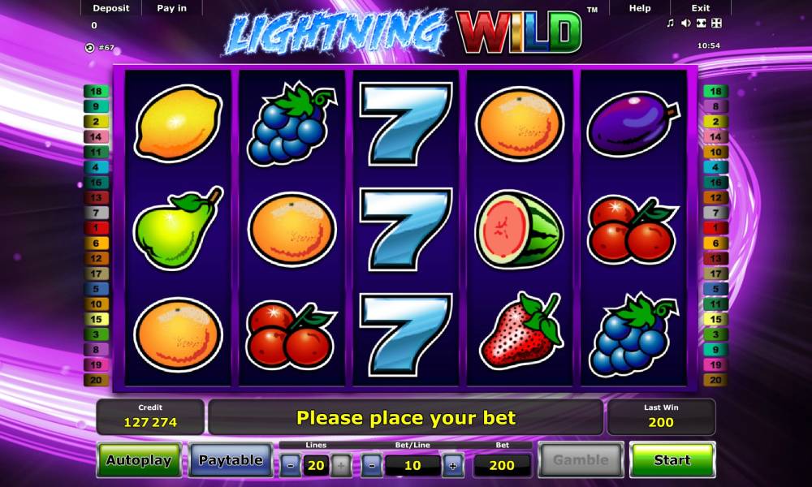Toggle the music note icon
The image size is (812, 487).
pyautogui.click(x=670, y=24)
